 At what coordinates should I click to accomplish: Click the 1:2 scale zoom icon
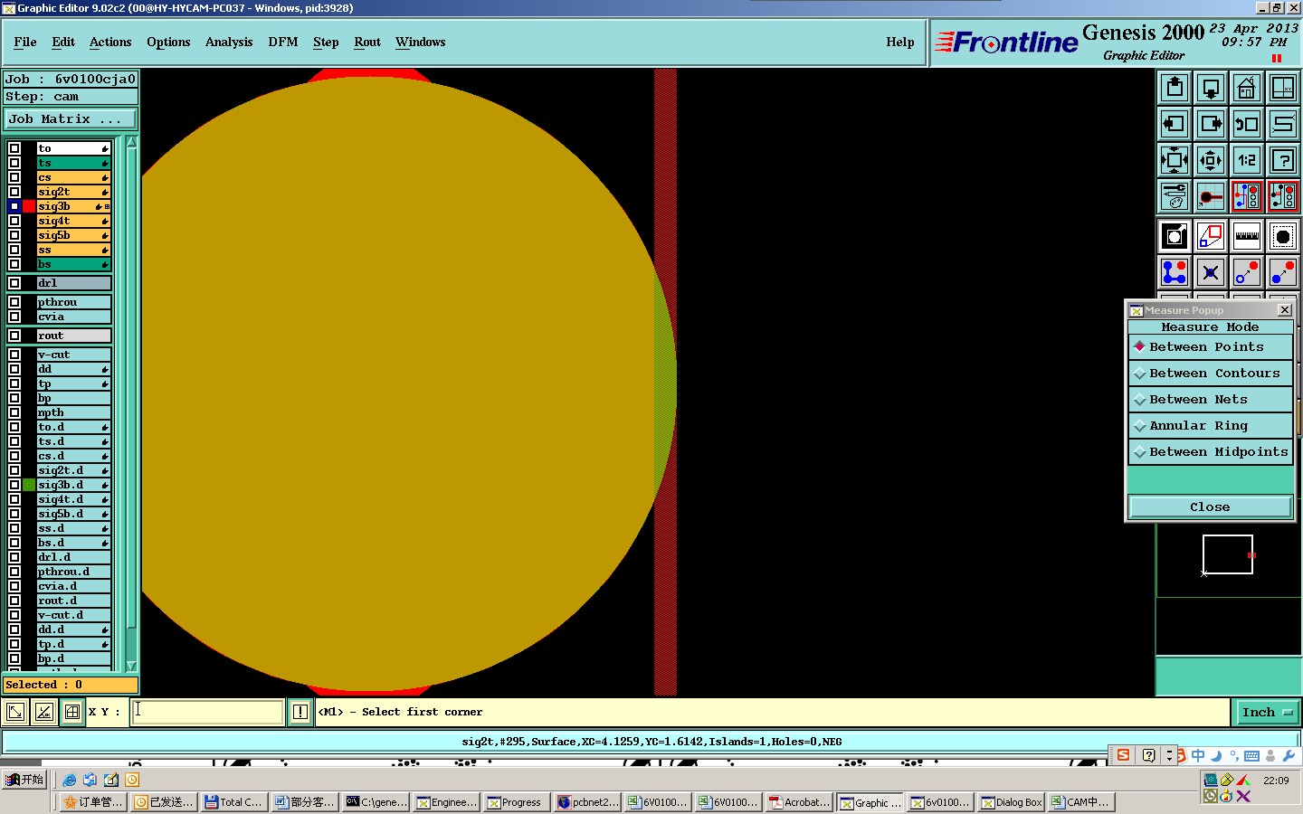tap(1247, 160)
